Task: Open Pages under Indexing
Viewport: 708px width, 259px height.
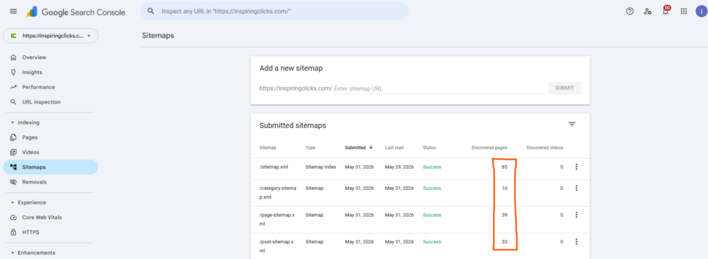Action: click(x=30, y=137)
